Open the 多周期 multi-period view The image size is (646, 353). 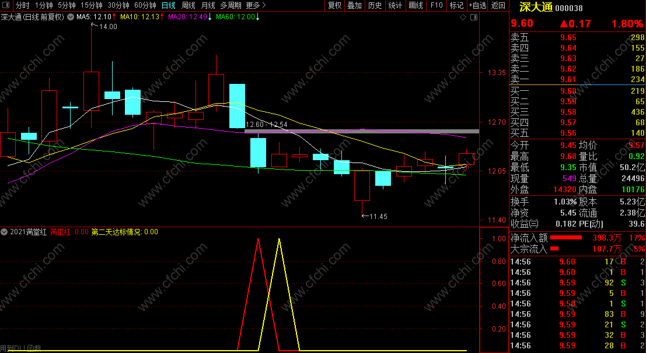(x=231, y=5)
